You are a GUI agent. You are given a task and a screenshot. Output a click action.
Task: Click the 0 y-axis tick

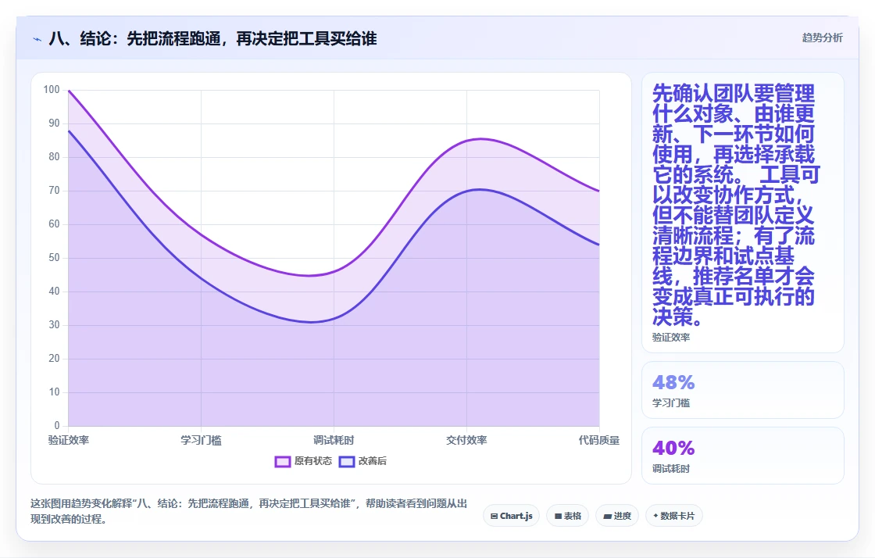pos(57,425)
